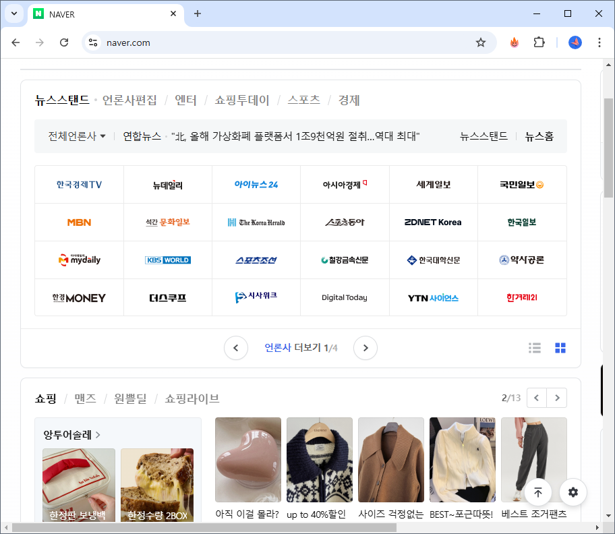The image size is (615, 534).
Task: Show previous page of press logos
Action: tap(236, 348)
